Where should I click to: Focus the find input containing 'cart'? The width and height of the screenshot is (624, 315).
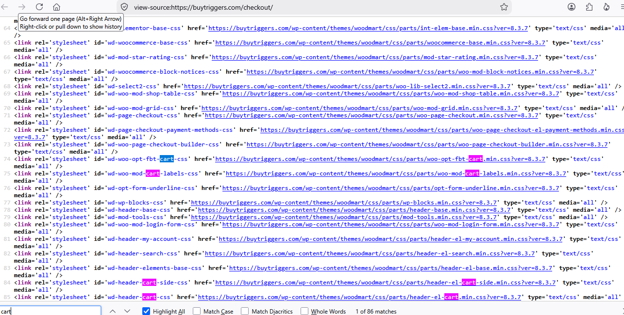click(51, 311)
